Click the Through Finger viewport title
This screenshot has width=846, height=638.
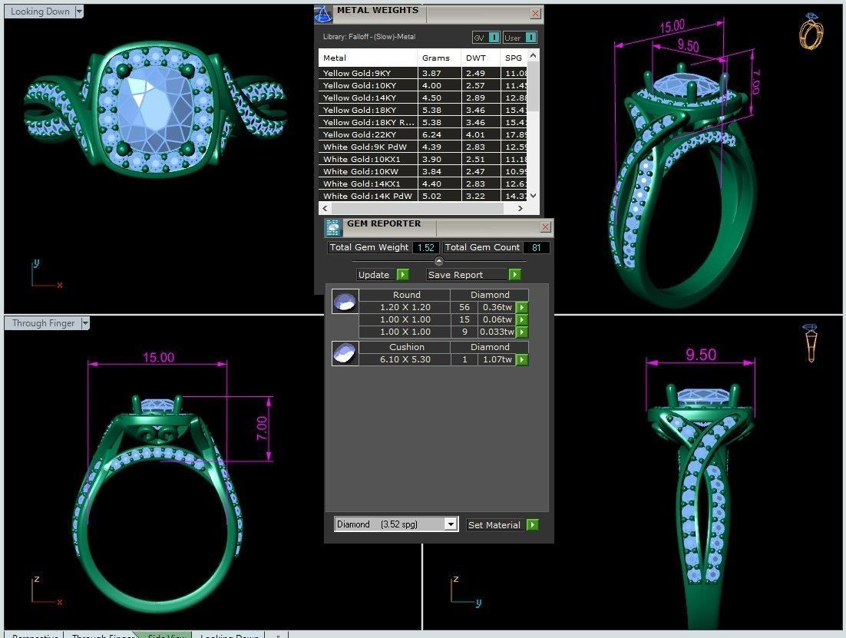click(x=43, y=322)
